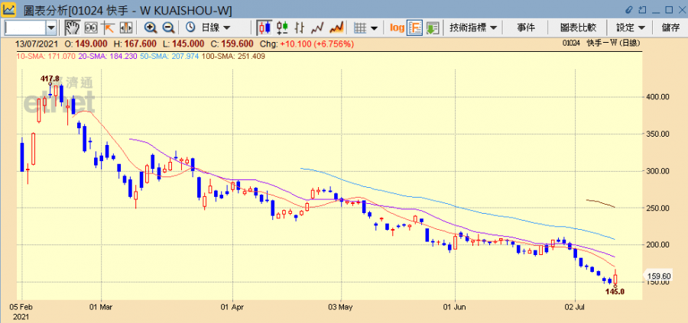Screen dimensions: 688x323
Task: Open the grid options dropdown
Action: [x=366, y=27]
